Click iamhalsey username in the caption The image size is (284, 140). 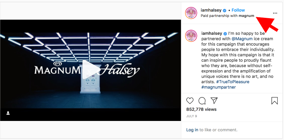pyautogui.click(x=212, y=33)
